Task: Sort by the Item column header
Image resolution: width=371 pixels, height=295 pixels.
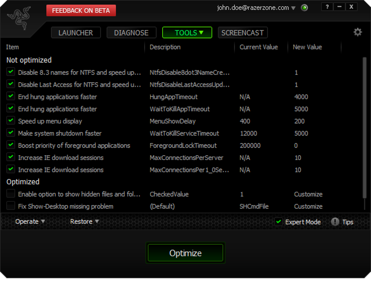Action: (x=12, y=47)
